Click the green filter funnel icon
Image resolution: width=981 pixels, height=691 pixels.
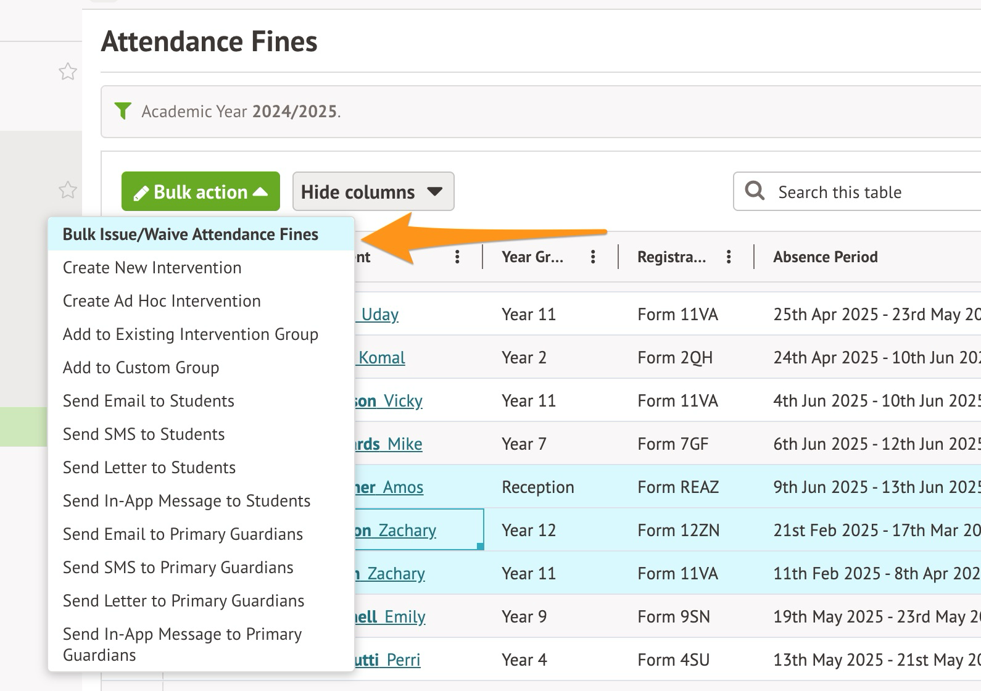coord(123,111)
